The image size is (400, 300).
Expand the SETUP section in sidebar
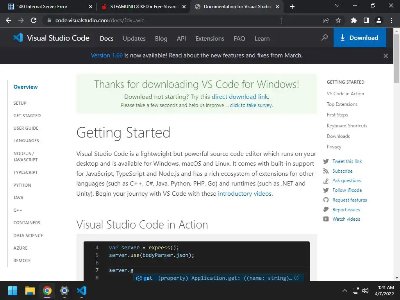click(x=20, y=103)
